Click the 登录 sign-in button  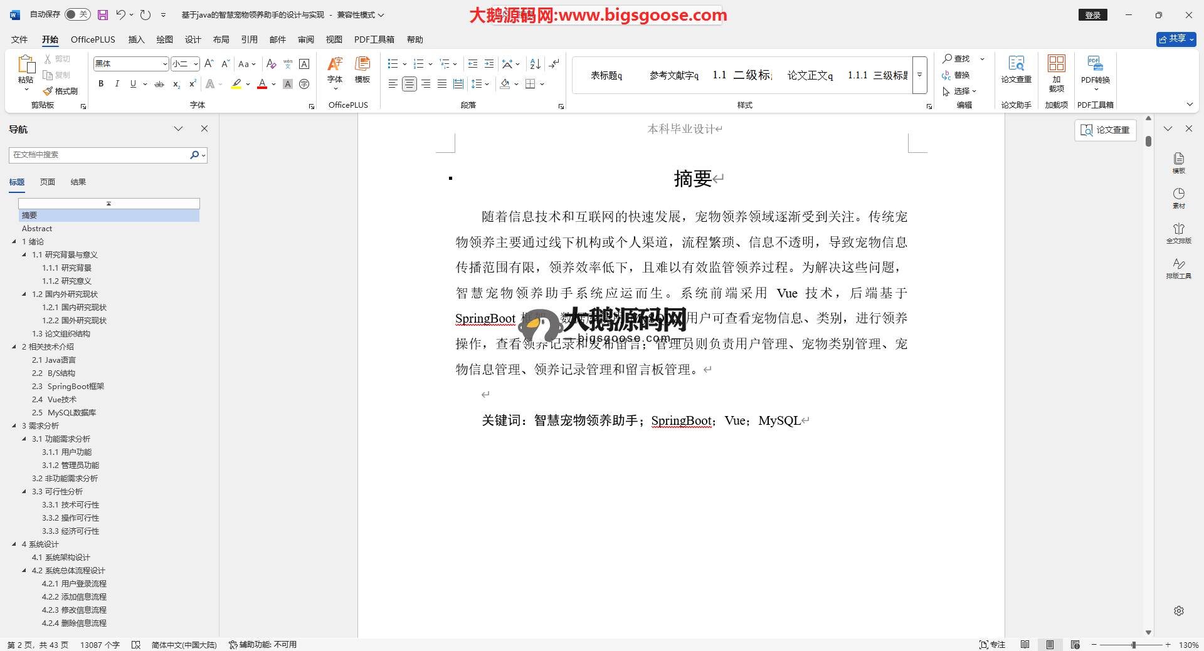[1092, 15]
